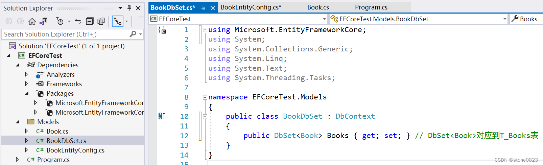Select the Packages item
543x165 pixels.
point(60,93)
